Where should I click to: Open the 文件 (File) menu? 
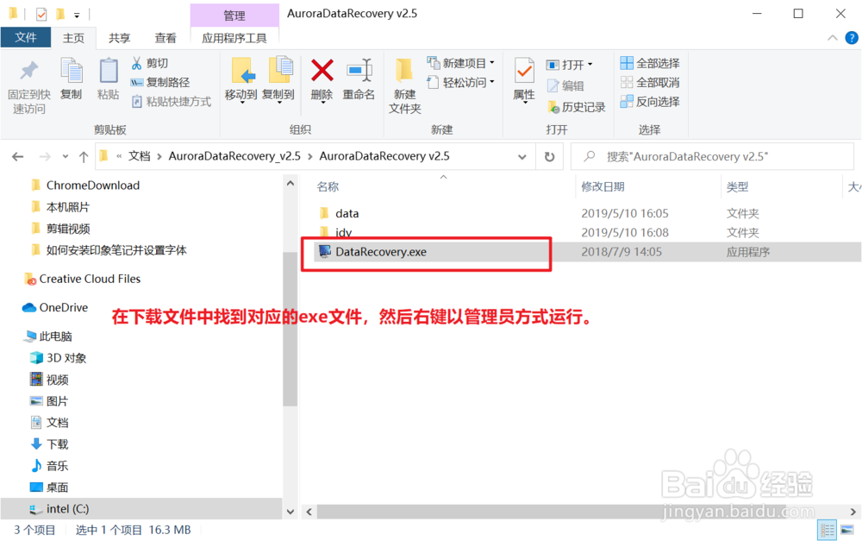(x=26, y=38)
